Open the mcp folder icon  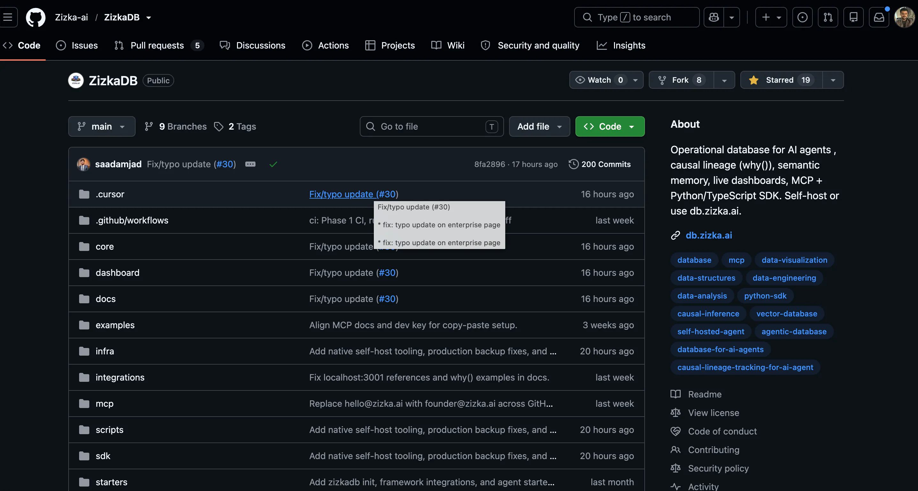point(84,403)
